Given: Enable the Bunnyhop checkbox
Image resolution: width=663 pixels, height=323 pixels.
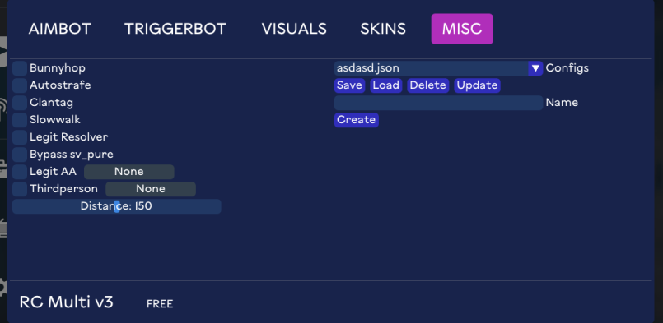Looking at the screenshot, I should tap(20, 68).
